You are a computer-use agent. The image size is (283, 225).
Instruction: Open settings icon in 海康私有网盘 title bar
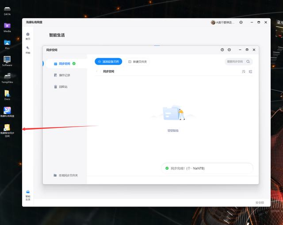pos(241,22)
